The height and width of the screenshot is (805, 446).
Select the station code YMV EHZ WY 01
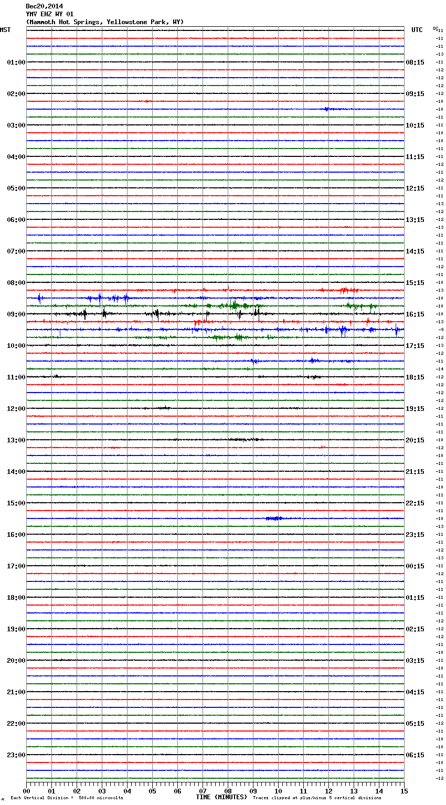50,14
